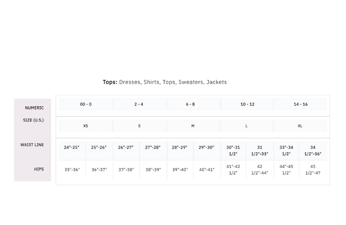
Task: Select the 27"-28" waist measurement cell
Action: (153, 147)
